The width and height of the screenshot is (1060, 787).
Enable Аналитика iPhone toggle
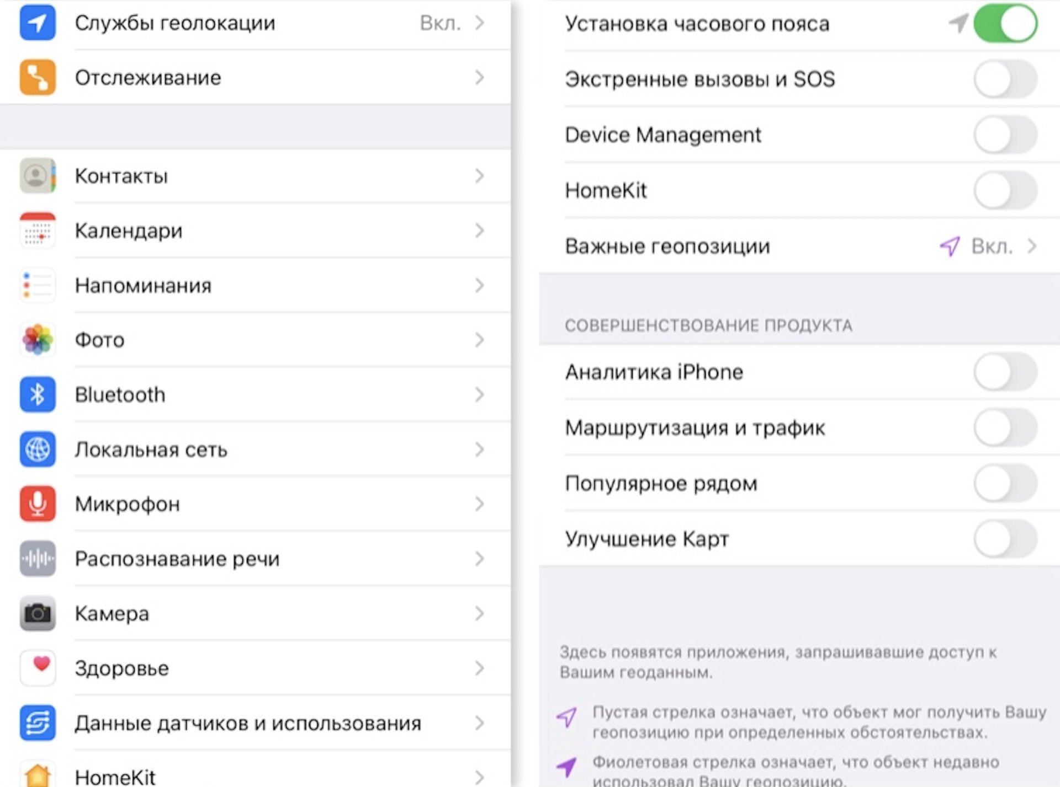(1005, 372)
